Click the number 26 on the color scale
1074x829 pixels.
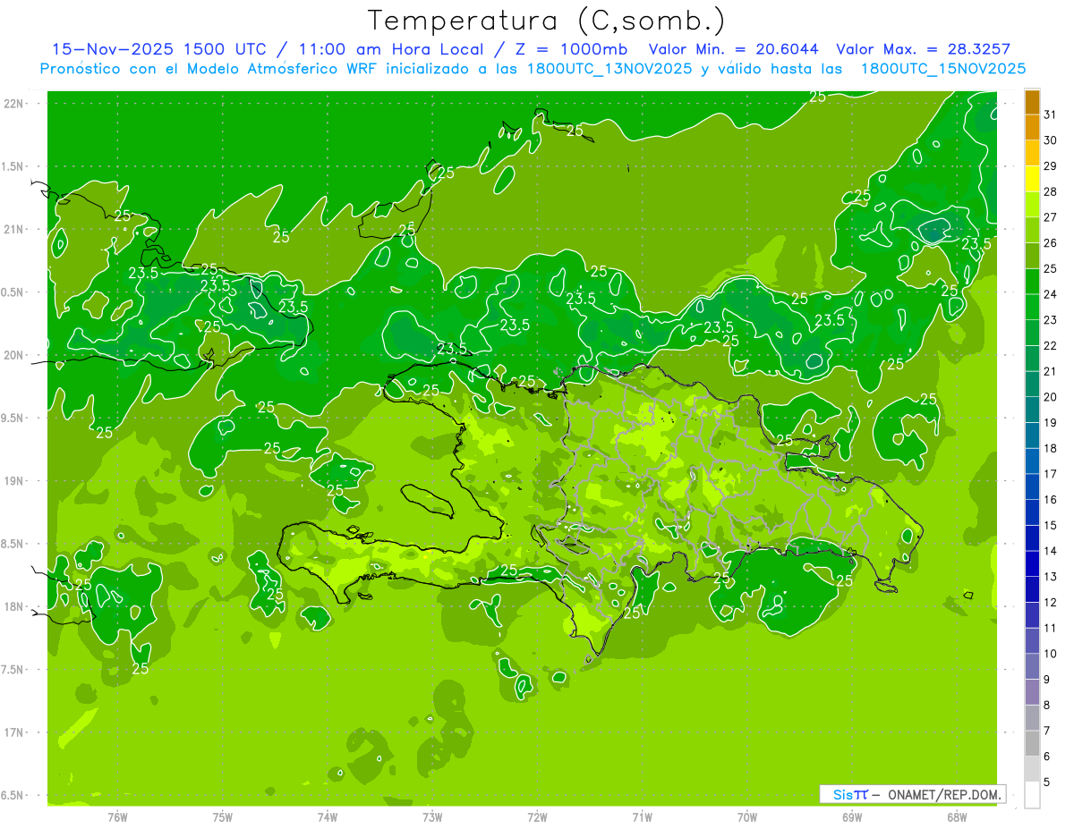pyautogui.click(x=1051, y=243)
